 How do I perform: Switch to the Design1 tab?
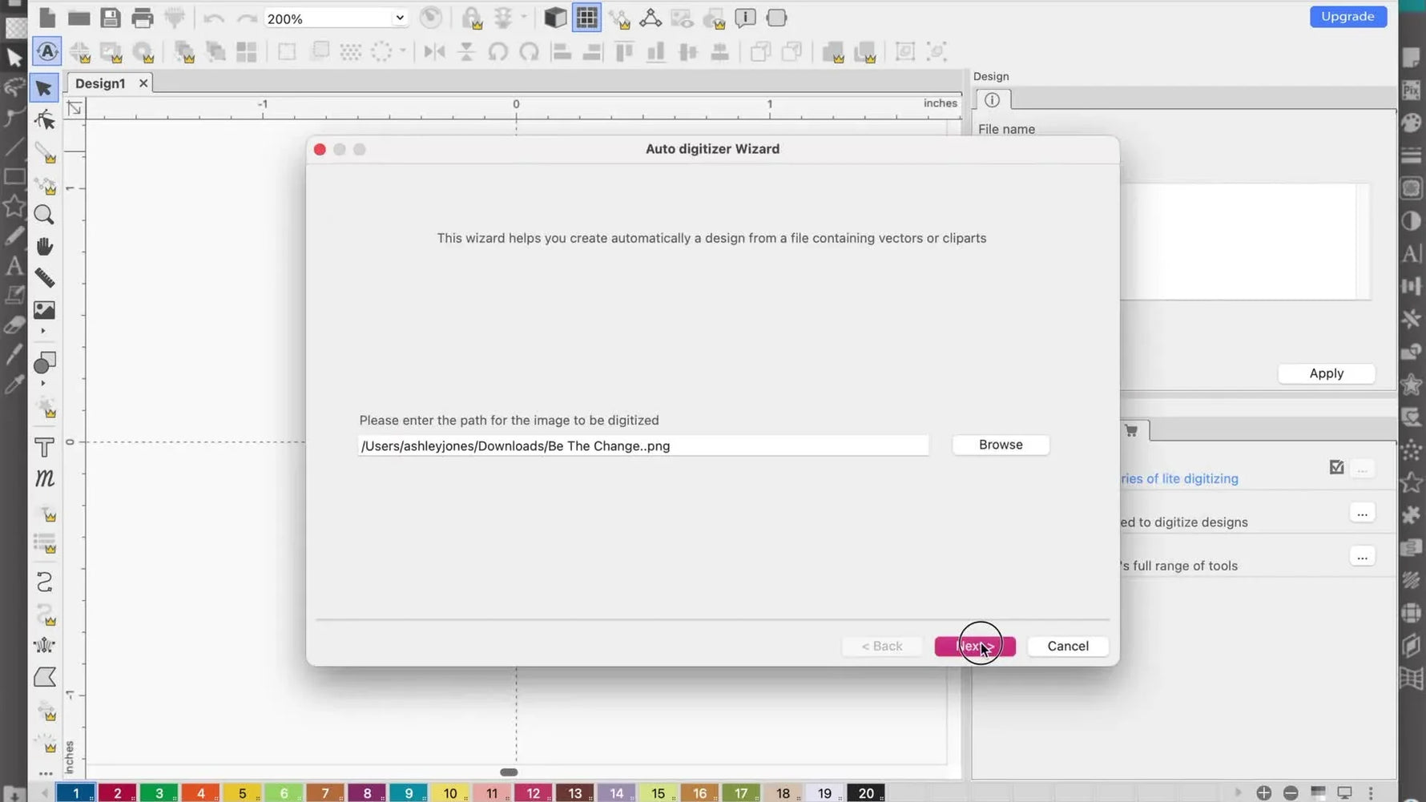coord(100,83)
